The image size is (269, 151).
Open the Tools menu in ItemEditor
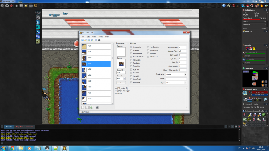(101, 37)
